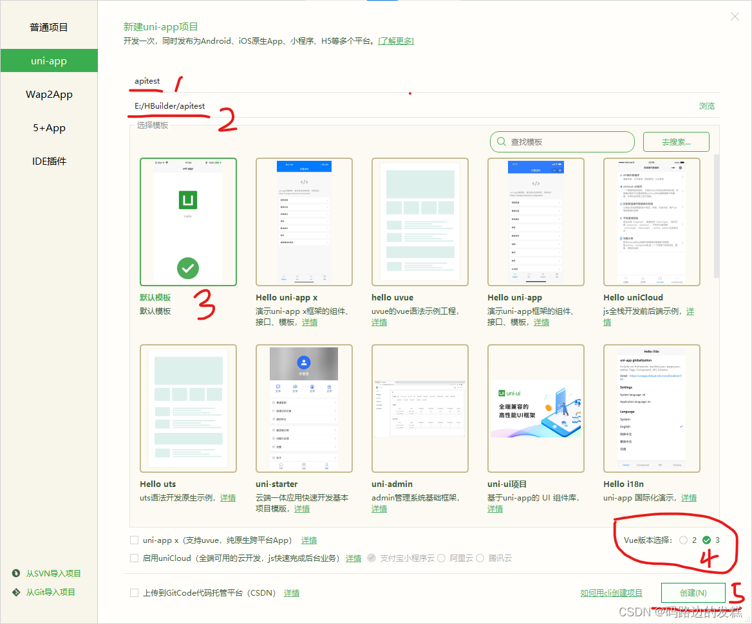Choose Vue version 2 radio
This screenshot has width=752, height=624.
click(683, 540)
